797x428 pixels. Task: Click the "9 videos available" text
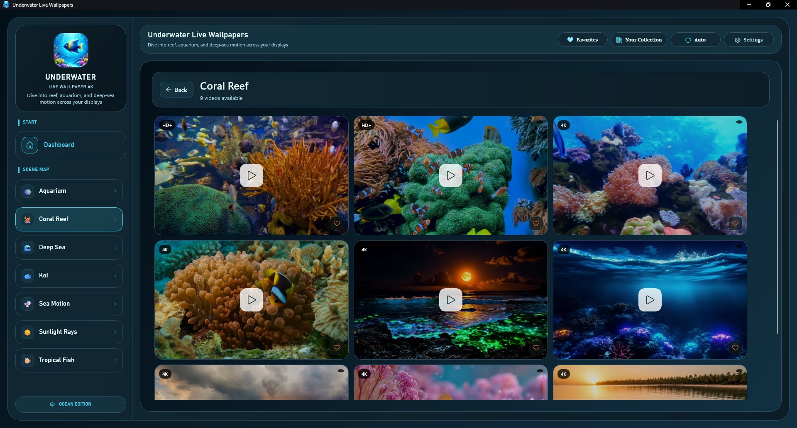tap(221, 98)
